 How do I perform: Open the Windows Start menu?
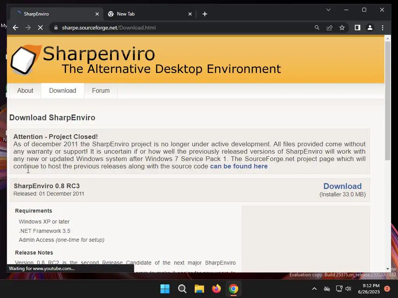tap(165, 289)
